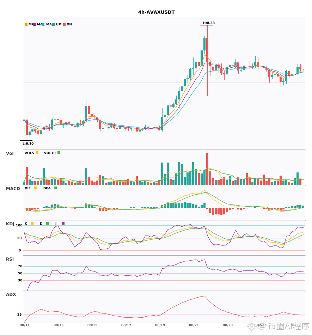The height and width of the screenshot is (335, 312).
Task: Click the VOL10 legend label
Action: click(x=50, y=153)
